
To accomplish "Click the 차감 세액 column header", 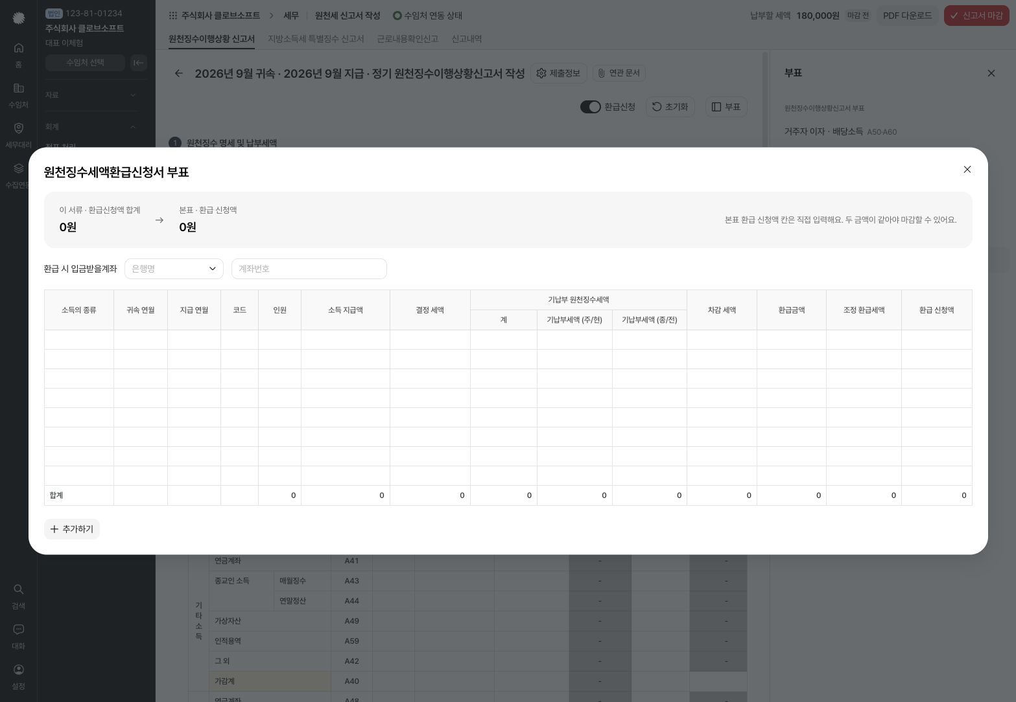I will 722,310.
